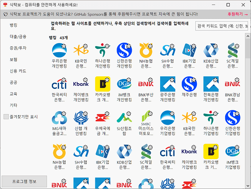This screenshot has height=189, width=251.
Task: Click IBK기업 은행 icon in the first row
Action: (x=189, y=50)
